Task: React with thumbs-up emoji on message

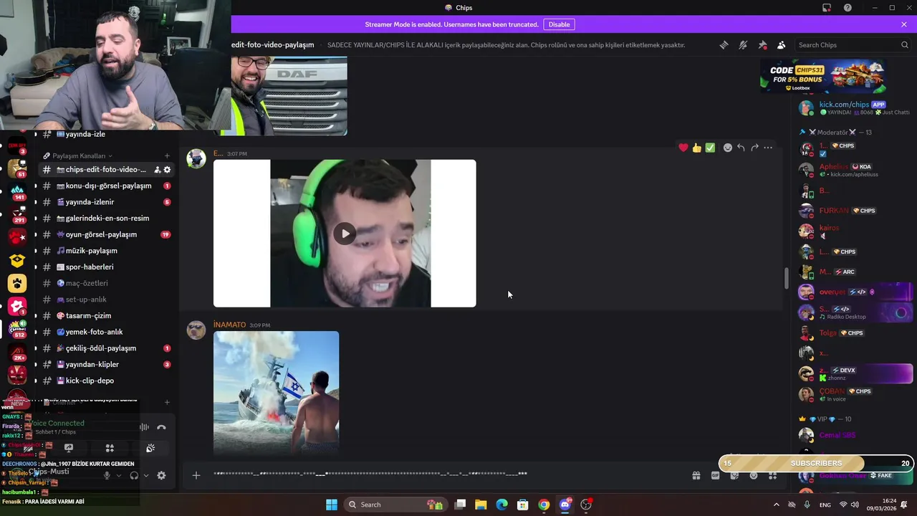Action: (x=696, y=148)
